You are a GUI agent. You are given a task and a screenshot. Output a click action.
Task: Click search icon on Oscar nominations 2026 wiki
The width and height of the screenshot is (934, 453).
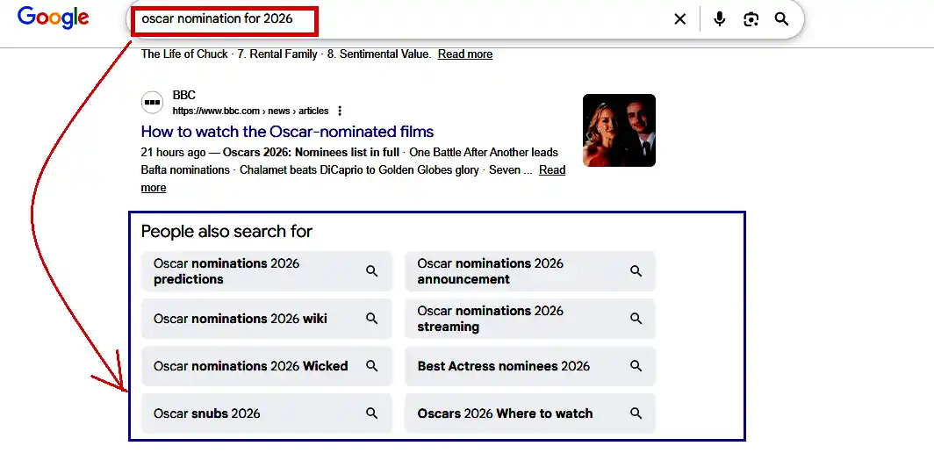(372, 319)
